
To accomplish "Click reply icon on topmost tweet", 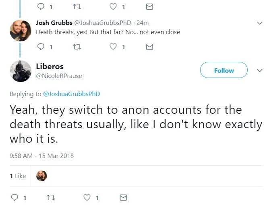I will coord(40,6).
